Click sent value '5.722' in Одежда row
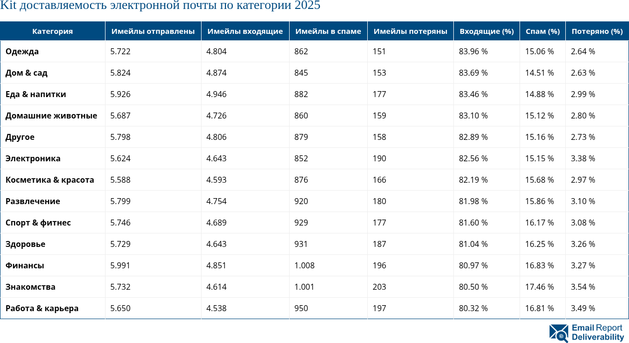629x343 pixels. click(x=120, y=51)
